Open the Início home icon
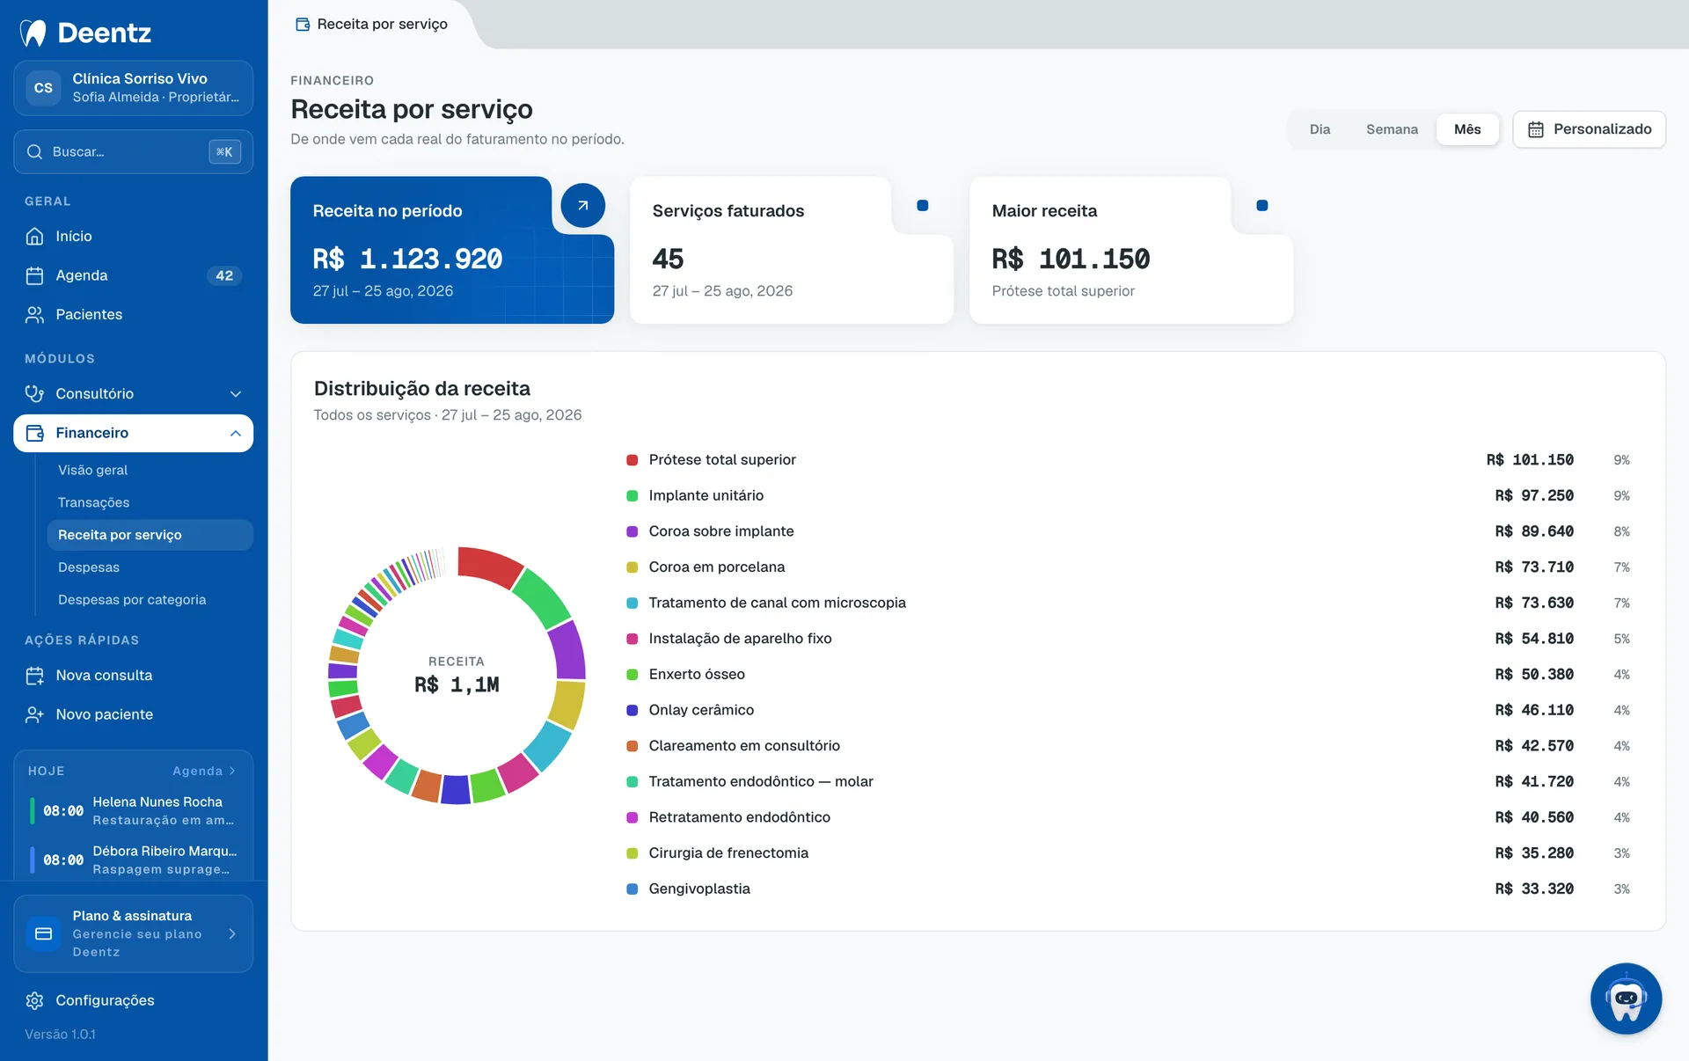 click(34, 236)
